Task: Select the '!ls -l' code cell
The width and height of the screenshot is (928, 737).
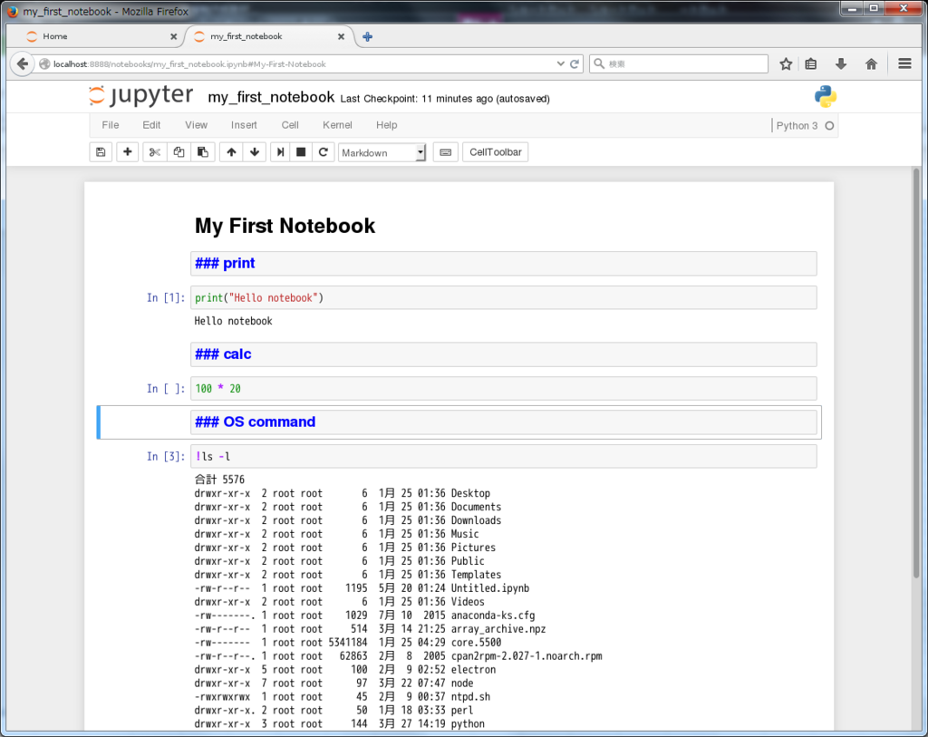Action: pyautogui.click(x=504, y=456)
